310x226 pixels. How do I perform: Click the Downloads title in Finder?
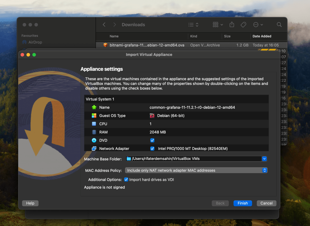(x=133, y=25)
